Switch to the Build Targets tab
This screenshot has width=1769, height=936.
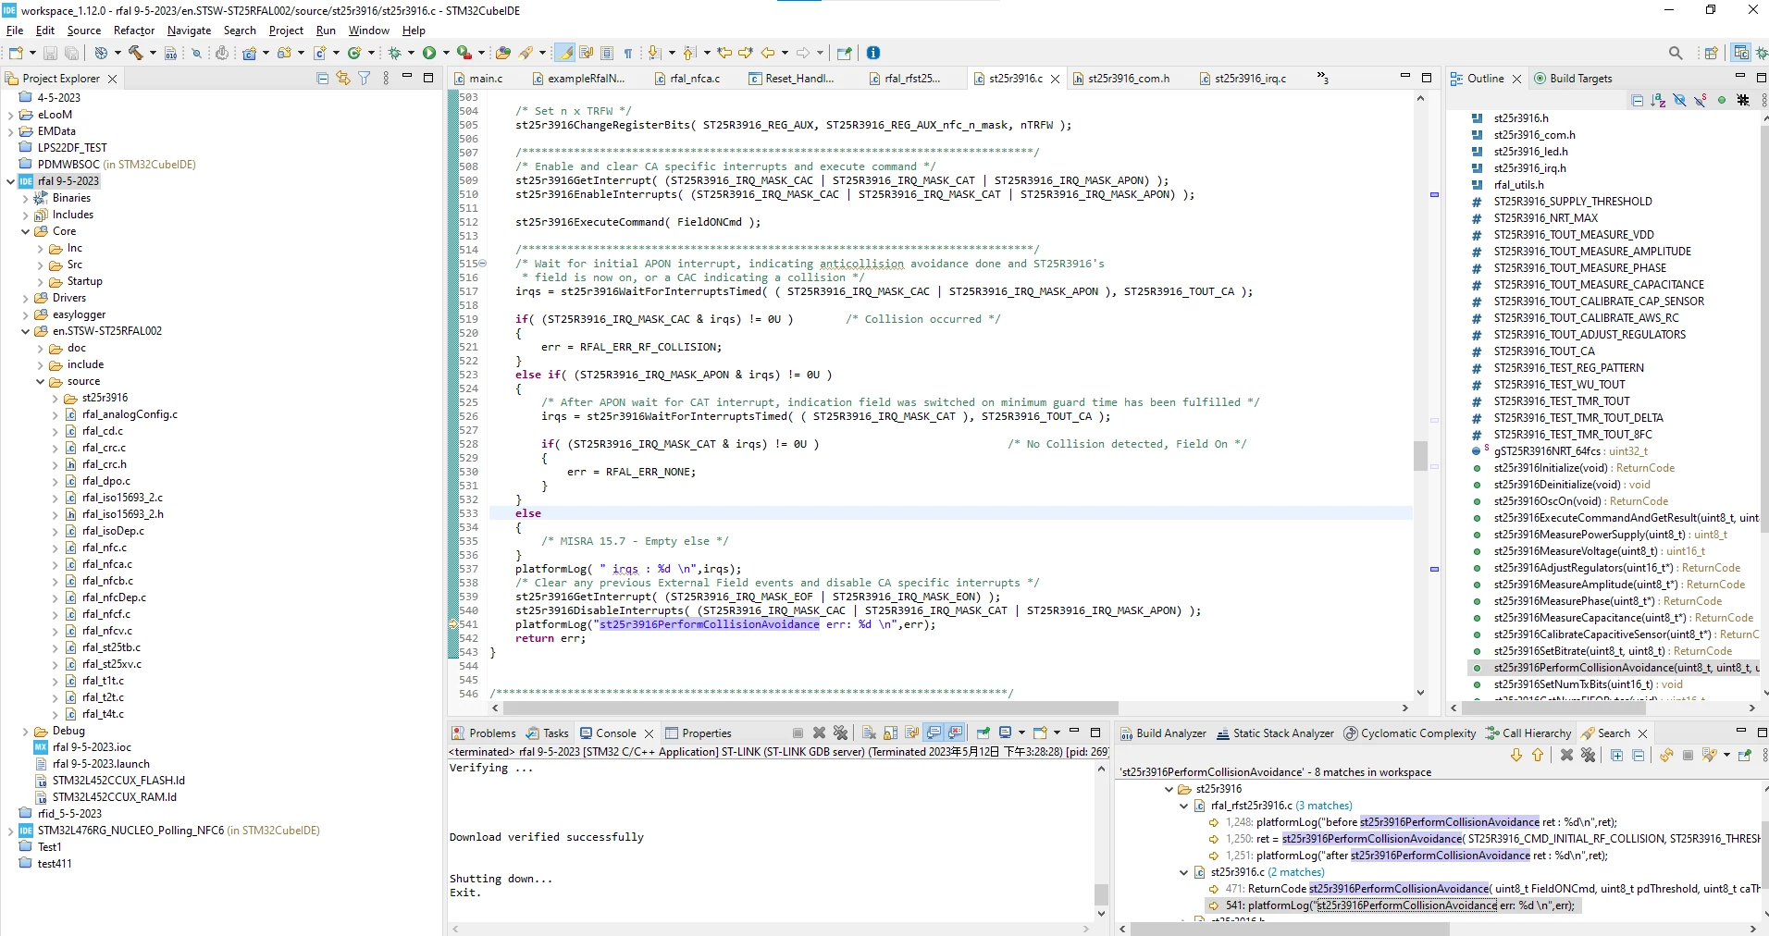(x=1573, y=79)
